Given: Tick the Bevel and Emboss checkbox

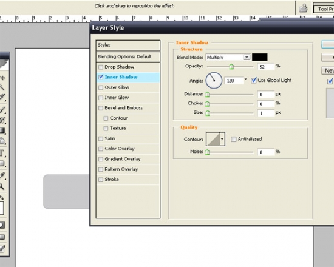Looking at the screenshot, I should pos(101,108).
